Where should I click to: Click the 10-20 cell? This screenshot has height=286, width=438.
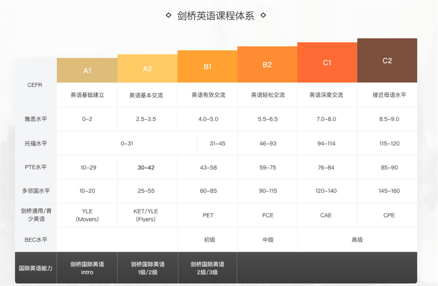(x=87, y=191)
